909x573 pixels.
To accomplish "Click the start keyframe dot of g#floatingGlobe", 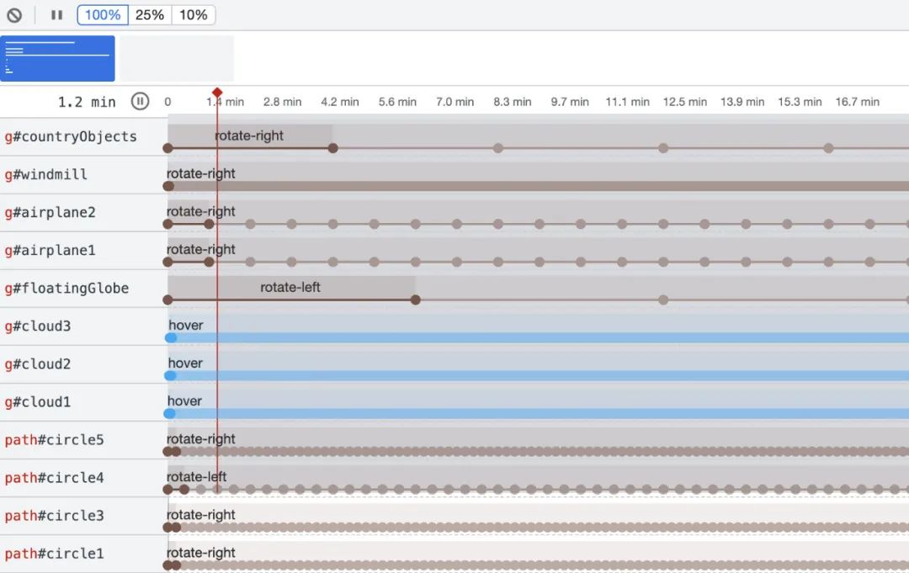I will pos(167,300).
